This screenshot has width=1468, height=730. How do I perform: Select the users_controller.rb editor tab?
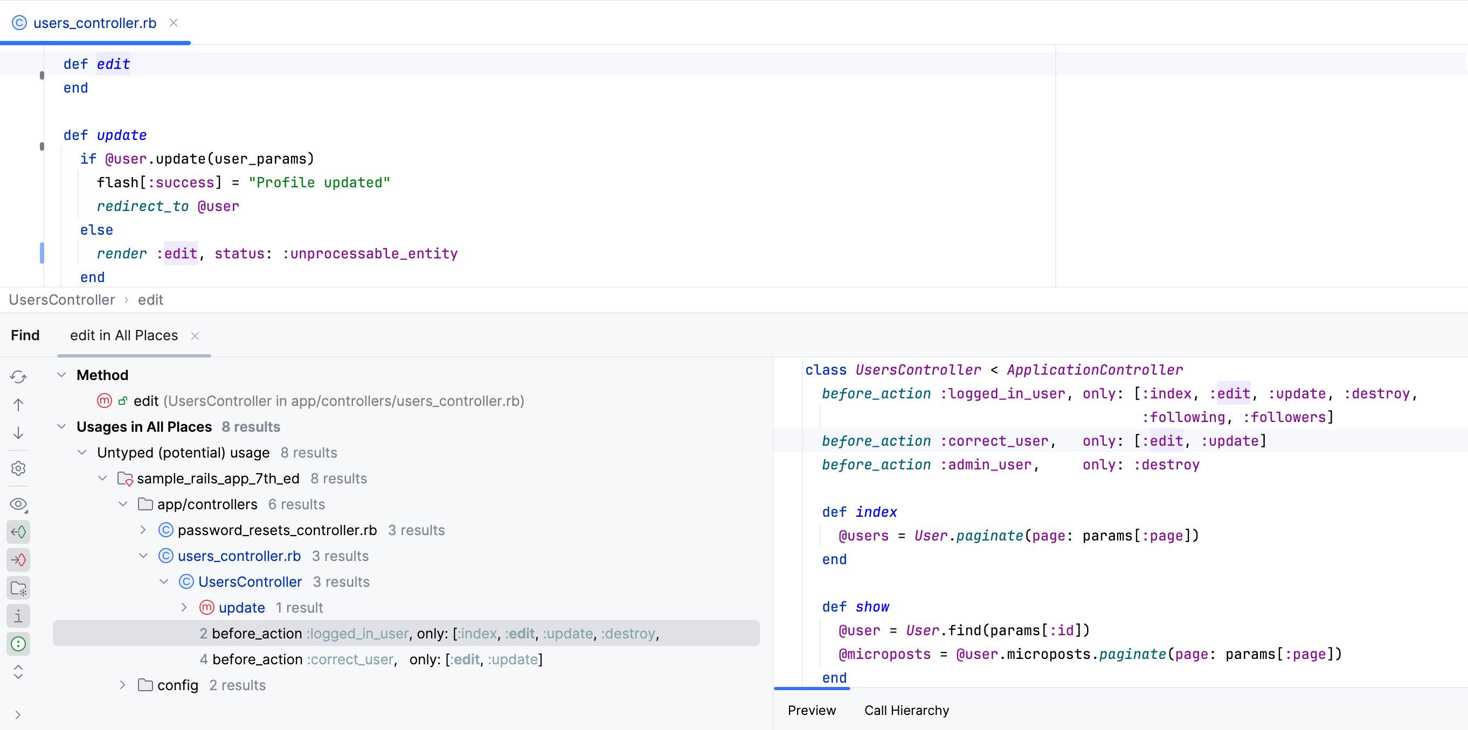[94, 23]
